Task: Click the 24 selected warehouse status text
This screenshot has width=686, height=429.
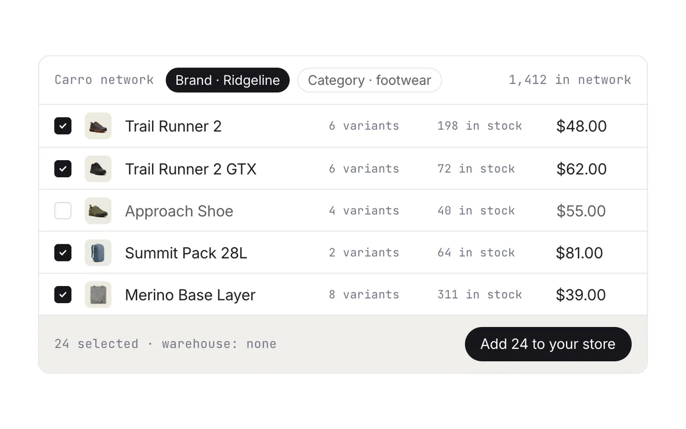Action: point(165,344)
